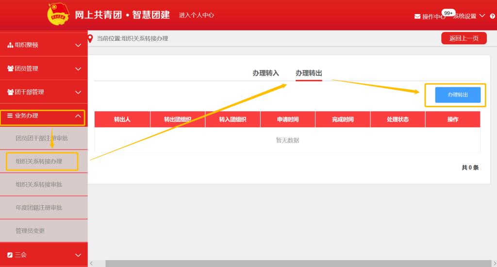
Task: Click the help question mark icon
Action: [x=493, y=16]
